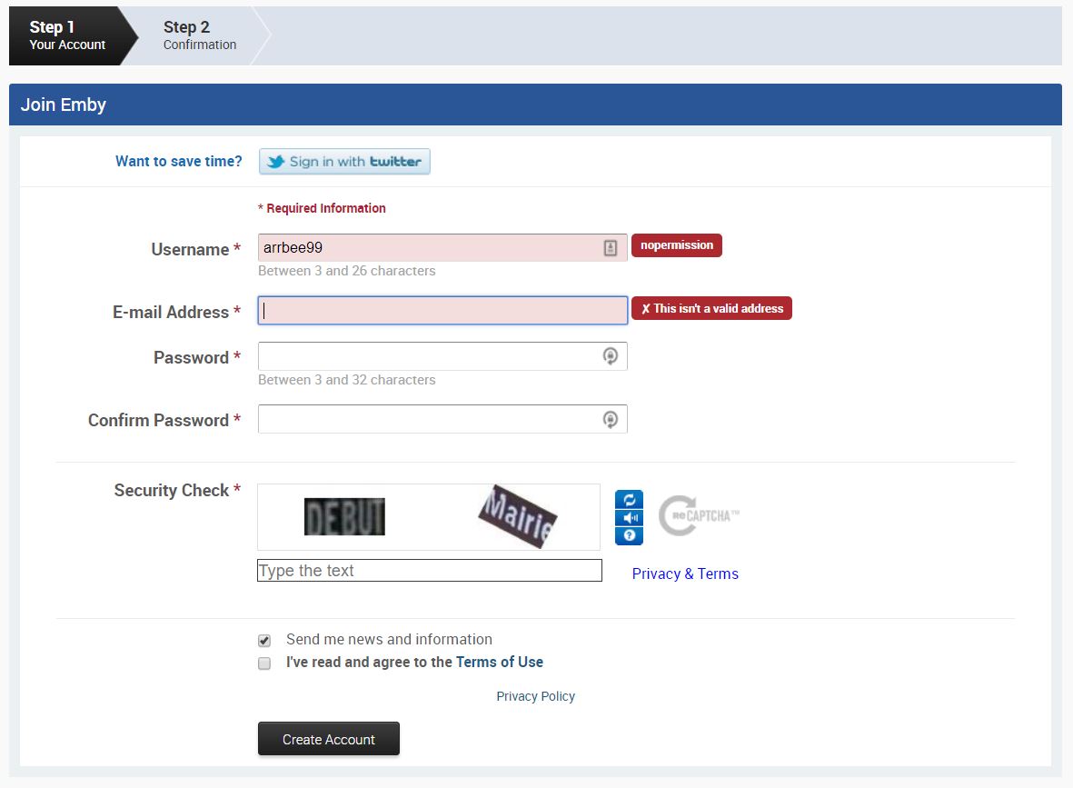Click the key icon in Confirm Password field
Image resolution: width=1073 pixels, height=788 pixels.
click(611, 419)
